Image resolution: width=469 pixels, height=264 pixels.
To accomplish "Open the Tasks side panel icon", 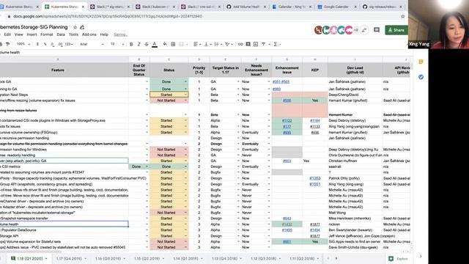I will pyautogui.click(x=421, y=77).
